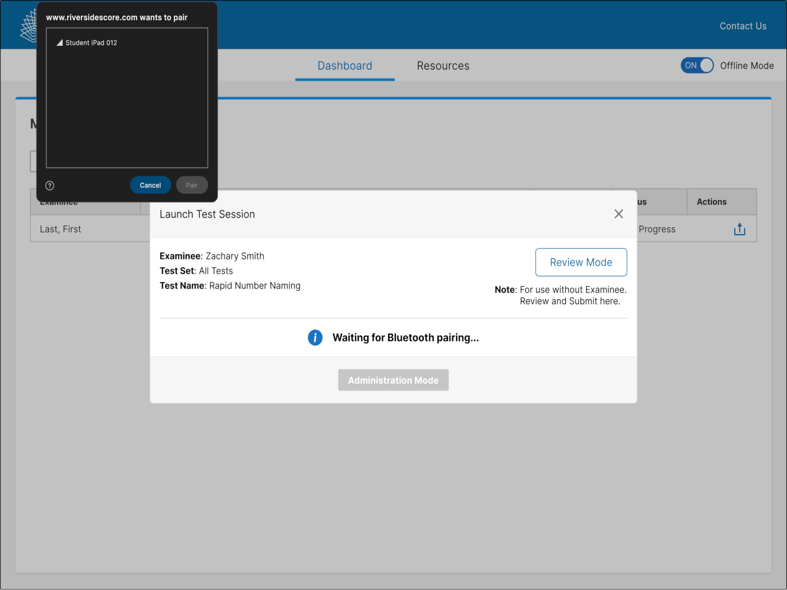The height and width of the screenshot is (590, 787).
Task: Click the upload icon in the Last, First row
Action: 739,229
